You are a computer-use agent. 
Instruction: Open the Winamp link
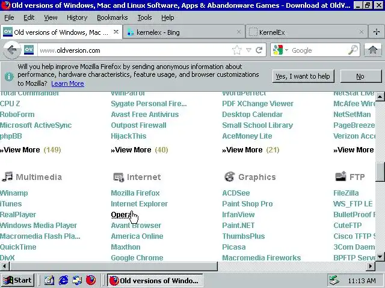click(14, 193)
